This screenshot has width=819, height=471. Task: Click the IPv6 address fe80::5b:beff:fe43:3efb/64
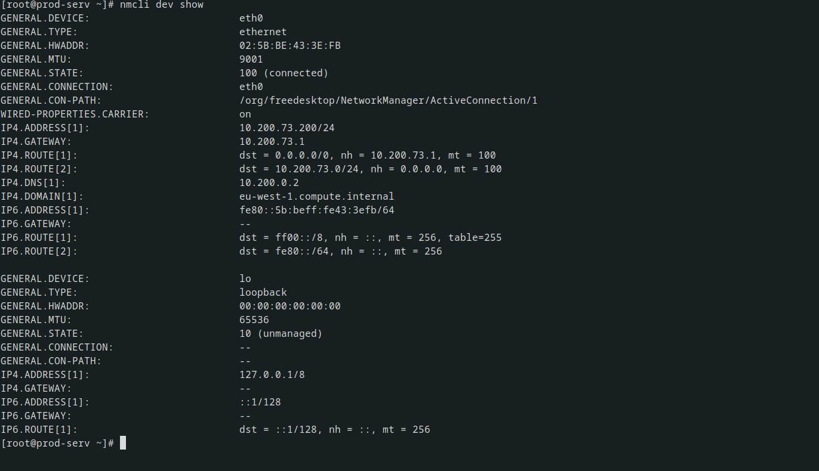(x=317, y=210)
